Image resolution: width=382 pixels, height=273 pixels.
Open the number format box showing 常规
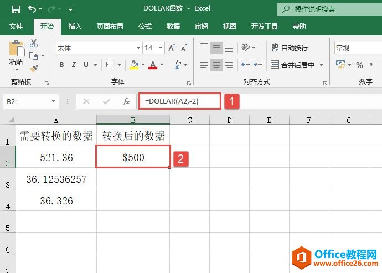[x=358, y=48]
